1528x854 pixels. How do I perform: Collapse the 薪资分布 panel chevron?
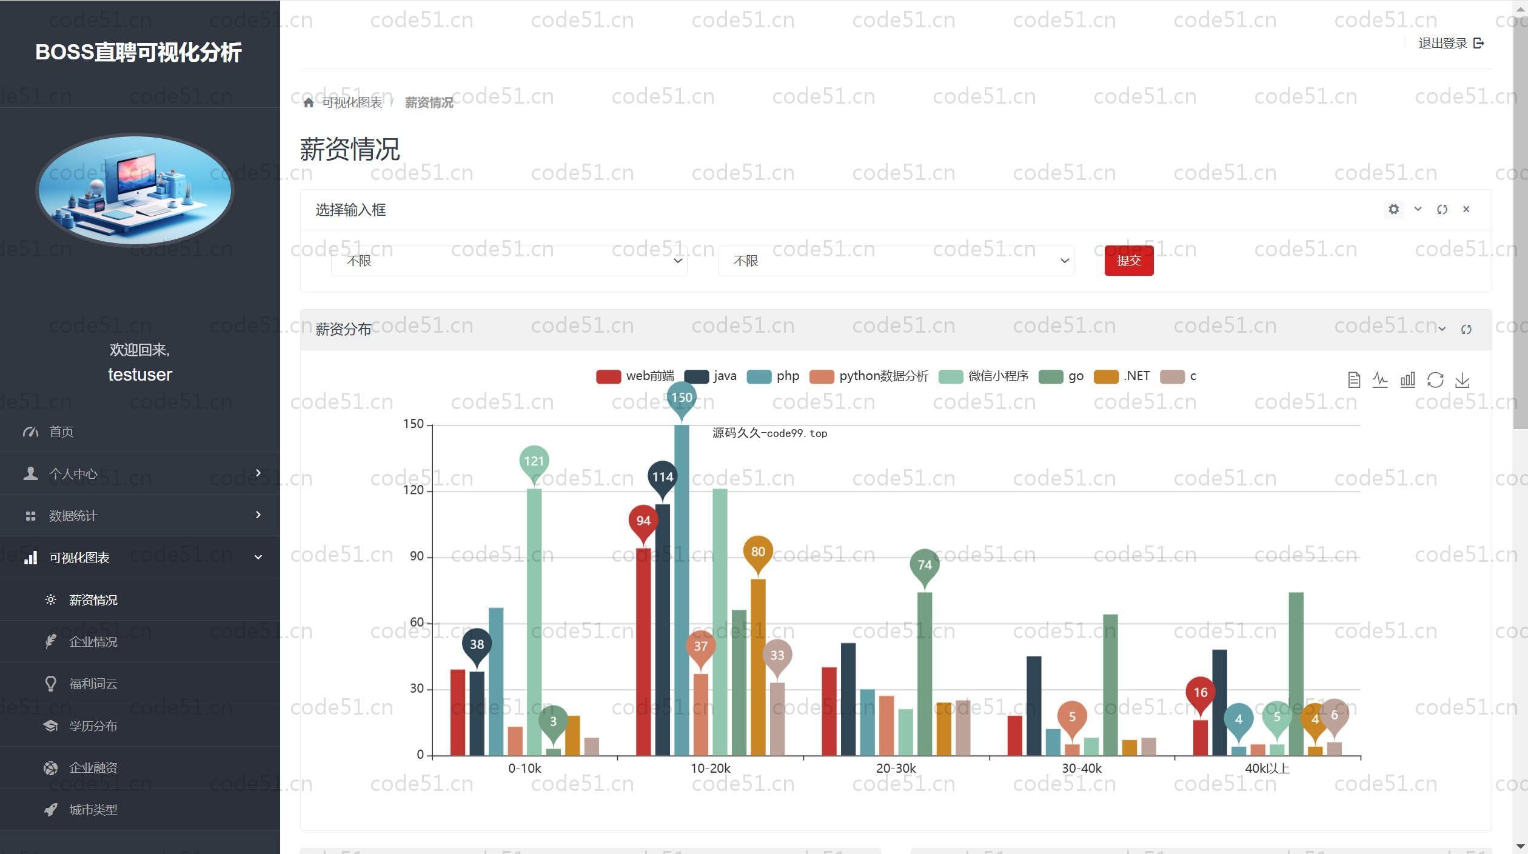1442,329
